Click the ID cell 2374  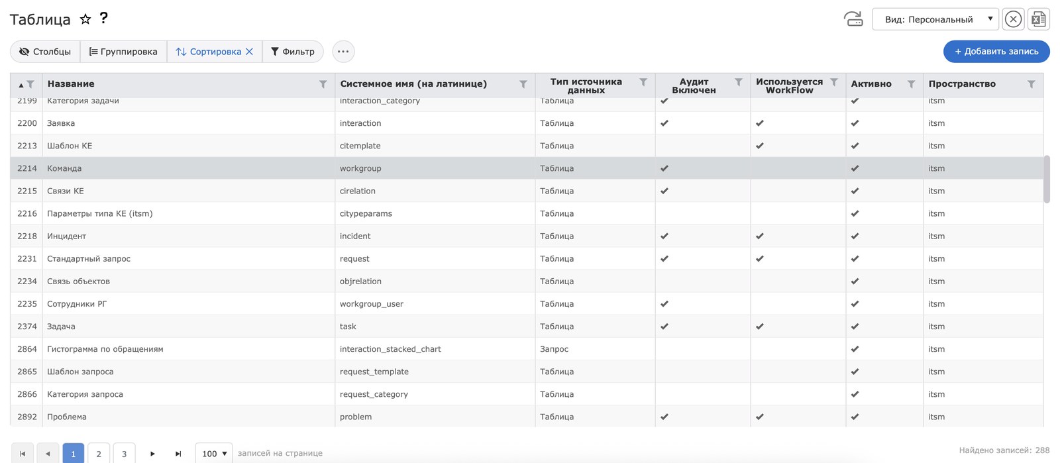click(26, 327)
